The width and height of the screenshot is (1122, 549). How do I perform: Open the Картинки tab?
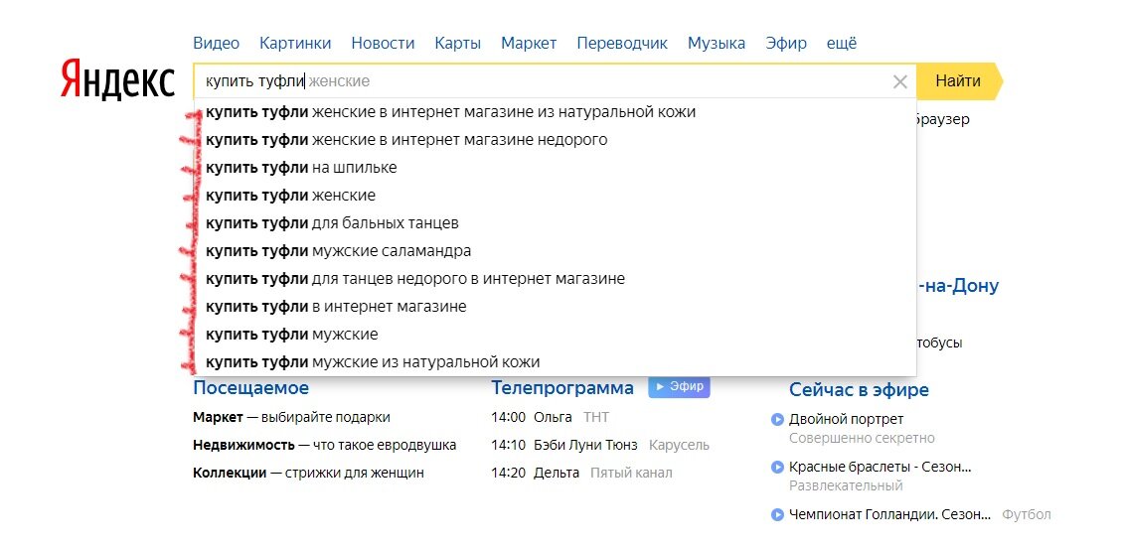tap(295, 43)
